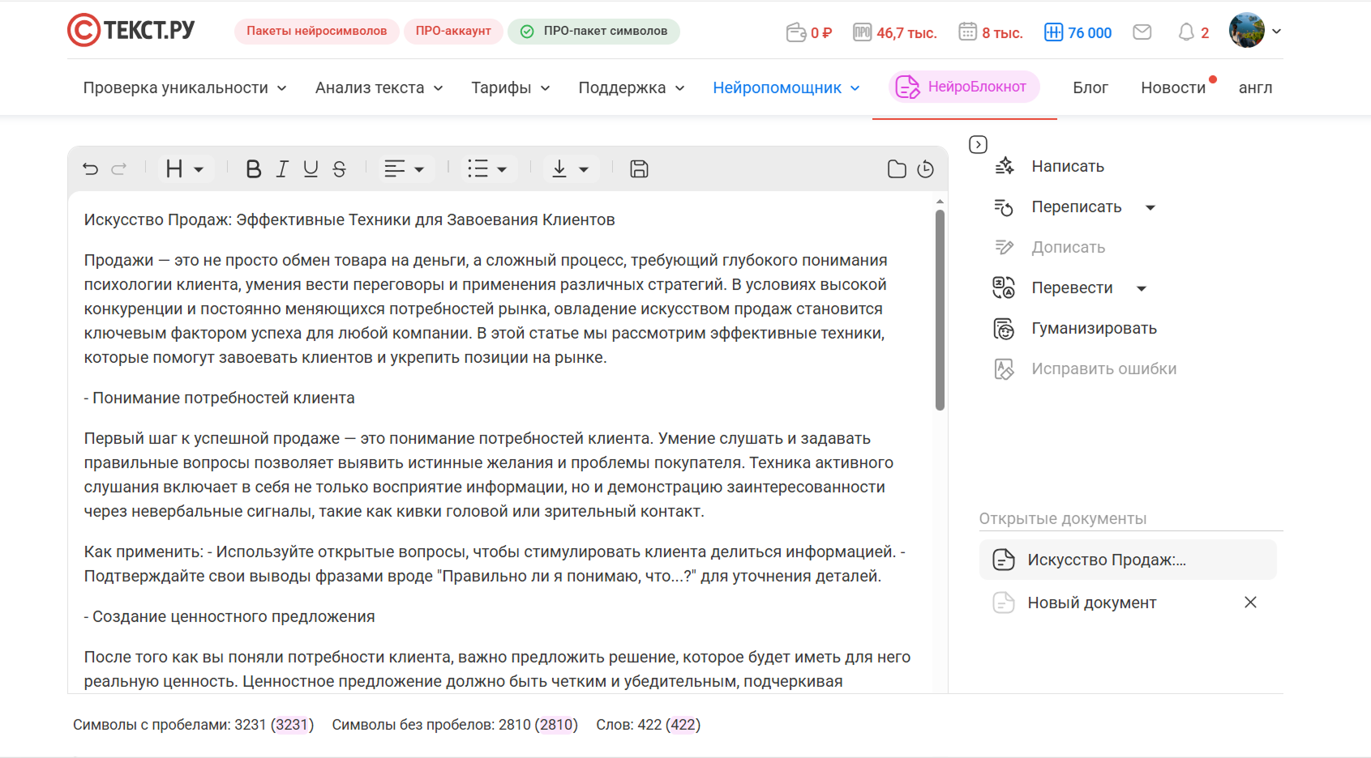Image resolution: width=1371 pixels, height=758 pixels.
Task: Open the wallet balance showing 0 ₽
Action: 808,32
